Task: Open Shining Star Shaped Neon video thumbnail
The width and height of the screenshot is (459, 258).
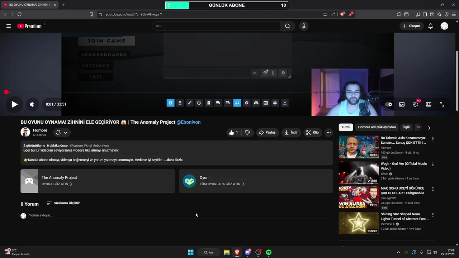Action: point(359,223)
